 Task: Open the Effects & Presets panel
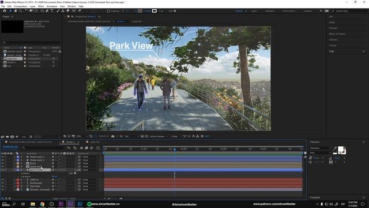tap(337, 34)
